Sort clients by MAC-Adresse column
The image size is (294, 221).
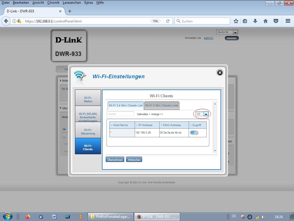point(174,125)
